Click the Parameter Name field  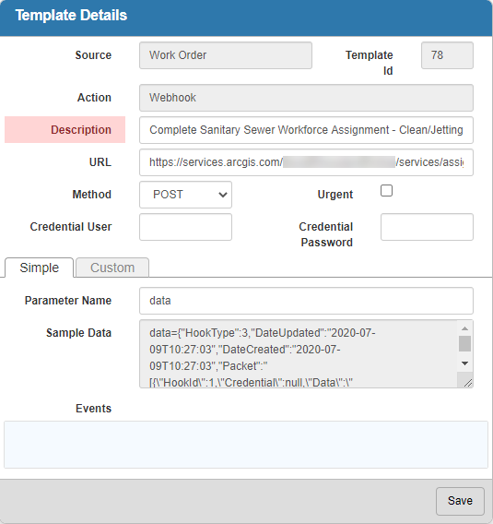306,301
